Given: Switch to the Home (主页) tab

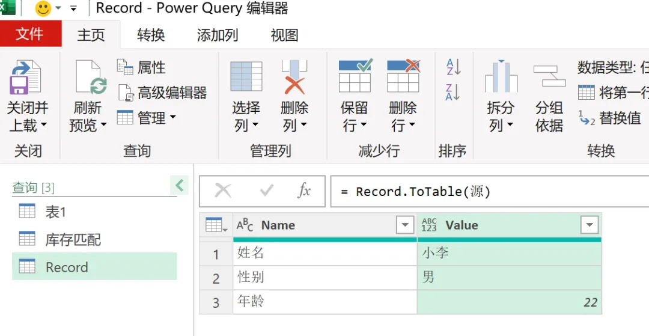Looking at the screenshot, I should pos(91,35).
